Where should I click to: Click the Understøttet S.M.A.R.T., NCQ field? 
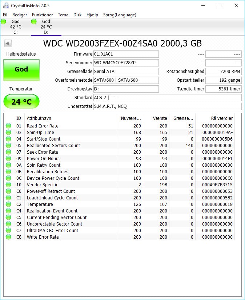(168, 106)
